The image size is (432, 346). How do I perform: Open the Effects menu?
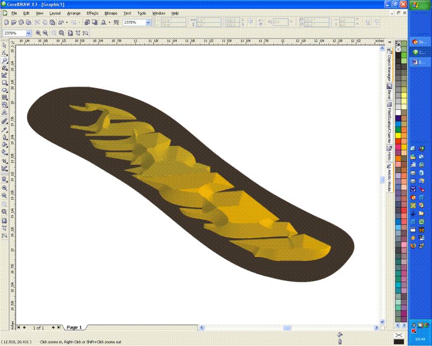click(92, 12)
